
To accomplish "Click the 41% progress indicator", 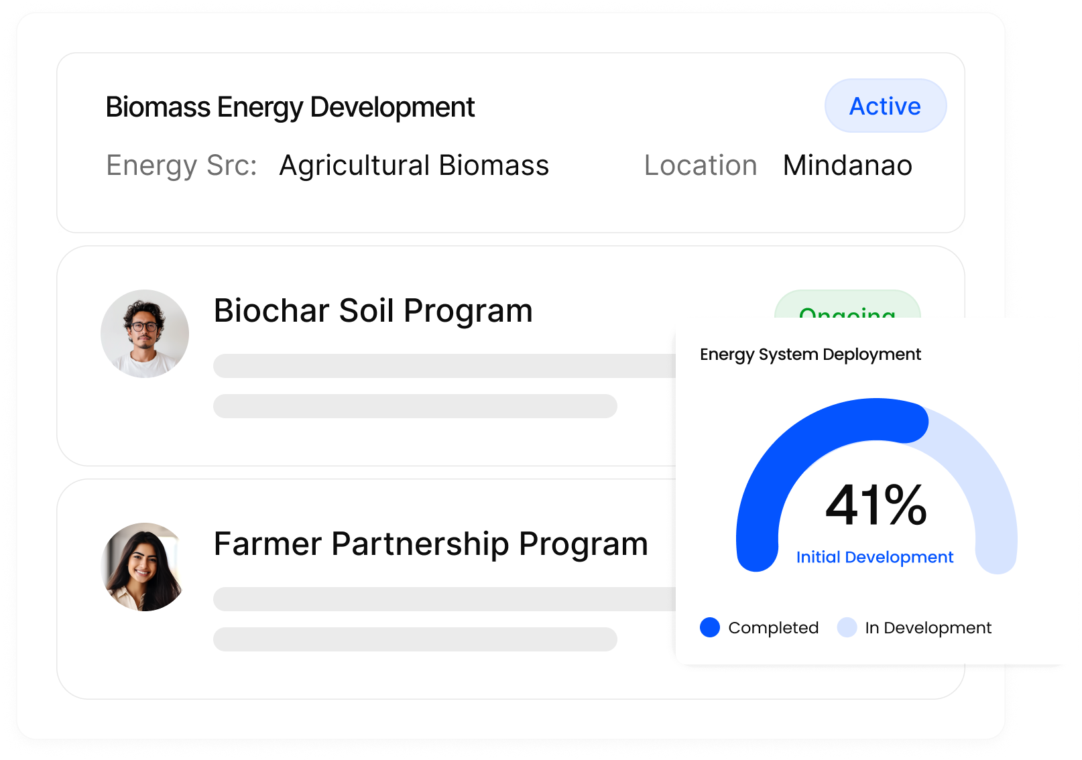I will (876, 511).
